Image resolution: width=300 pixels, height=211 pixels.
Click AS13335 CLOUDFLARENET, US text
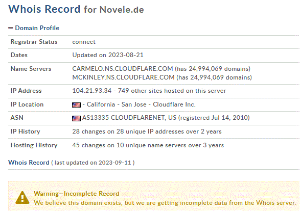(129, 118)
